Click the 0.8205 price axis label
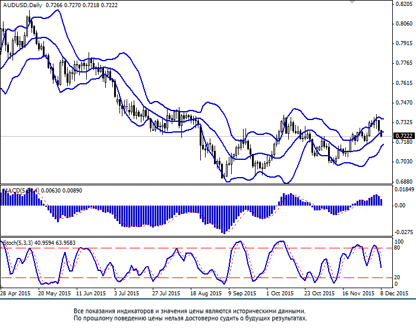 (x=404, y=4)
